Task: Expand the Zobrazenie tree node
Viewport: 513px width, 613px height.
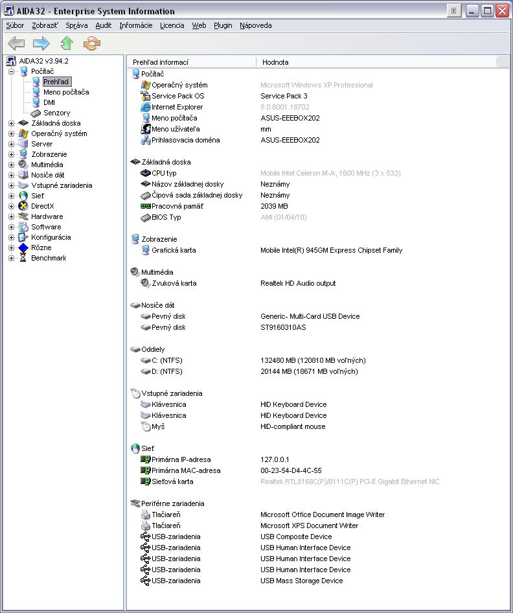Action: point(11,154)
